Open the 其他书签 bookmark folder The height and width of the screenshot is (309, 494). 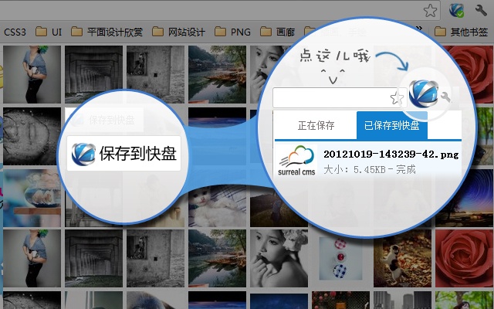click(x=462, y=32)
